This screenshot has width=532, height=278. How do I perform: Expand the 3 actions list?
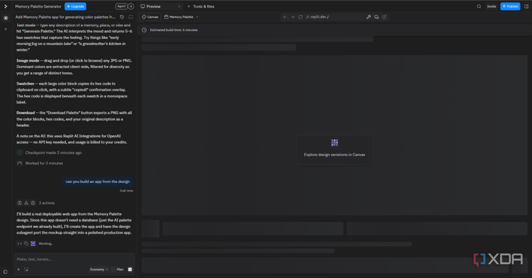click(x=46, y=203)
